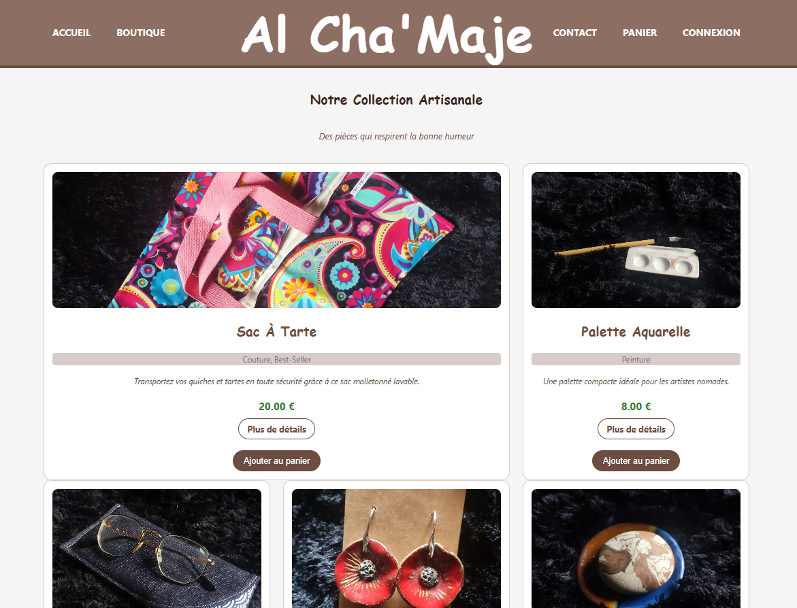
Task: Open the Sac À Tarte product photo
Action: click(x=276, y=240)
